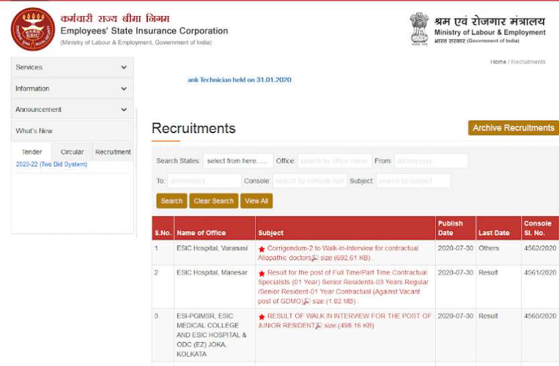Click the Others value in the Varanasi row
The width and height of the screenshot is (559, 366).
pyautogui.click(x=489, y=248)
